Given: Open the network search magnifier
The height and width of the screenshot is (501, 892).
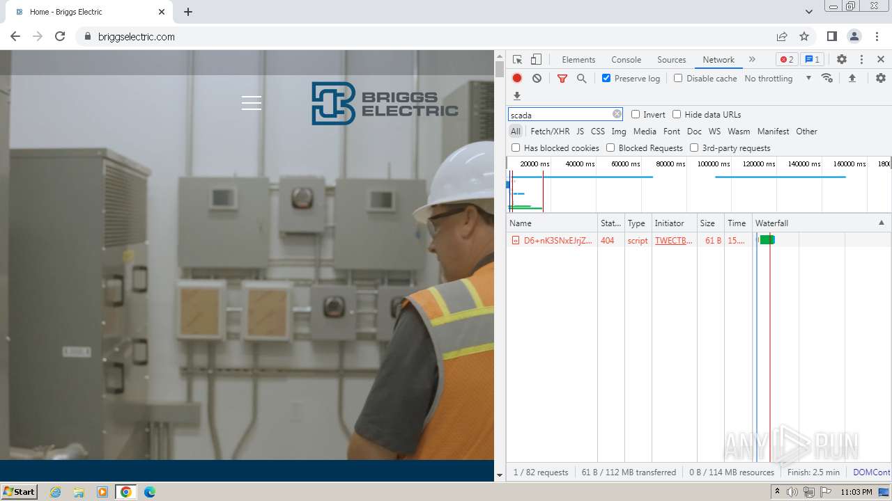Looking at the screenshot, I should point(581,79).
